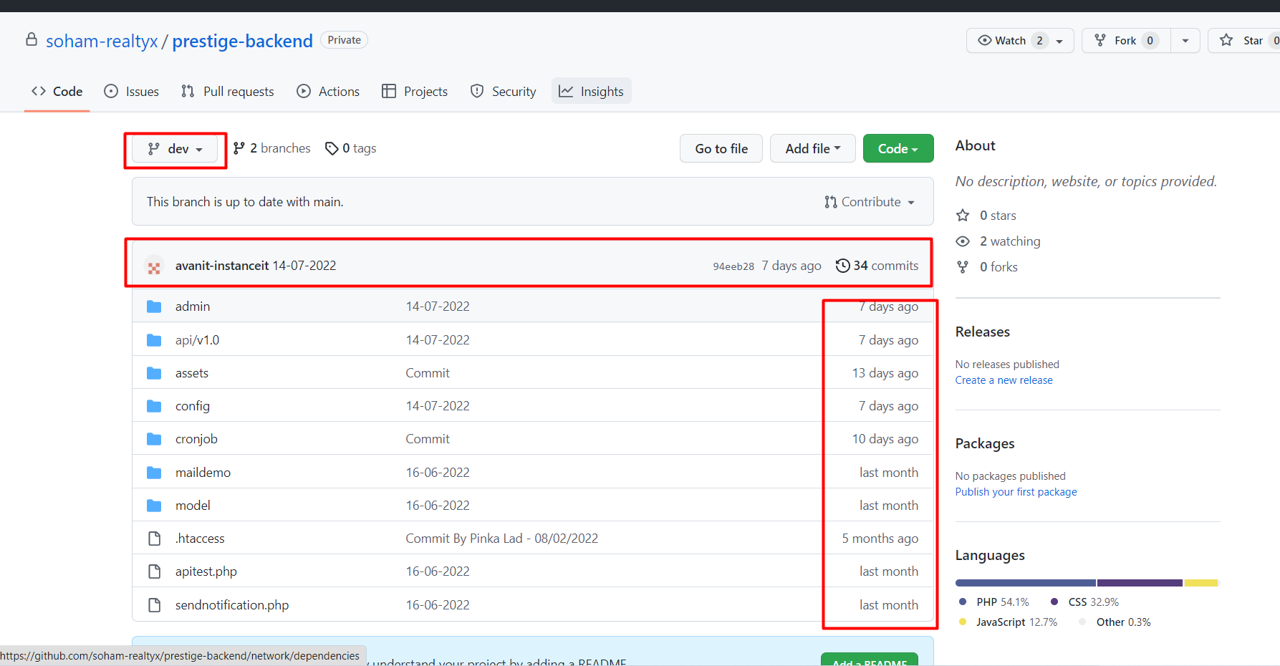Open the Commit message on the assets row

pos(428,373)
